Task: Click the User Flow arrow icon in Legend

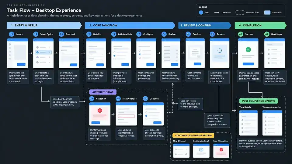Action: (217, 12)
